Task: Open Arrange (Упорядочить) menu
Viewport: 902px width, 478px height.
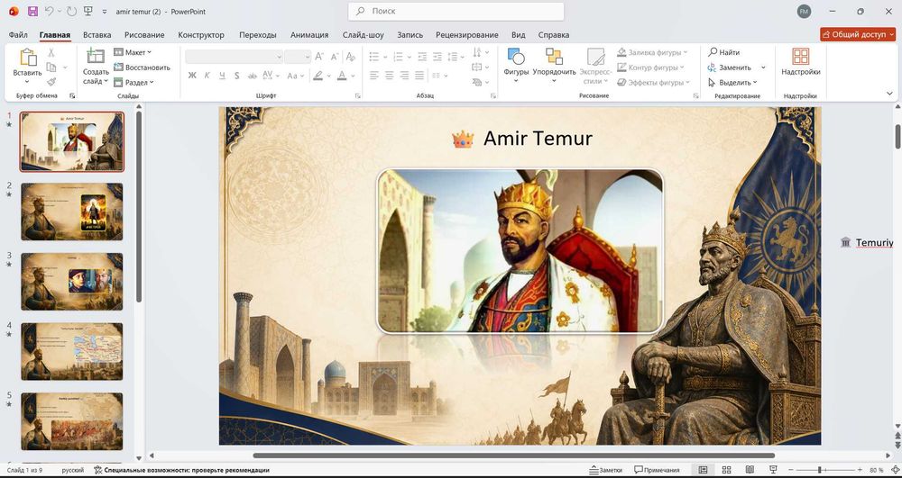Action: 554,65
